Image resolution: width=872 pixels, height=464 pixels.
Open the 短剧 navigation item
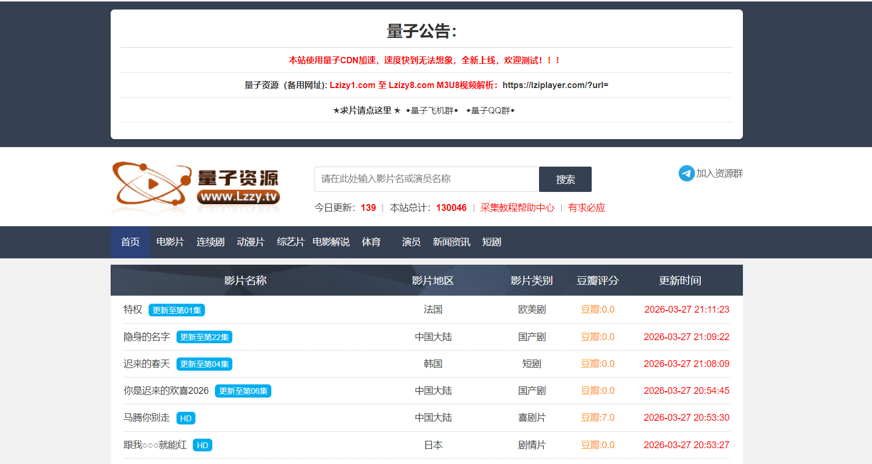click(492, 242)
